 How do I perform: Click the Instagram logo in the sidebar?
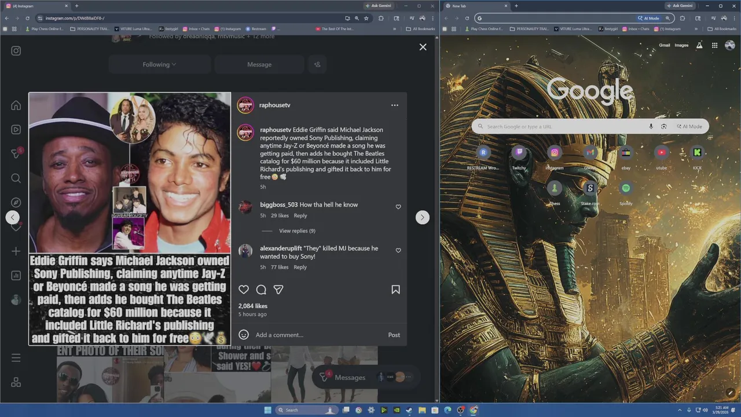(x=16, y=51)
